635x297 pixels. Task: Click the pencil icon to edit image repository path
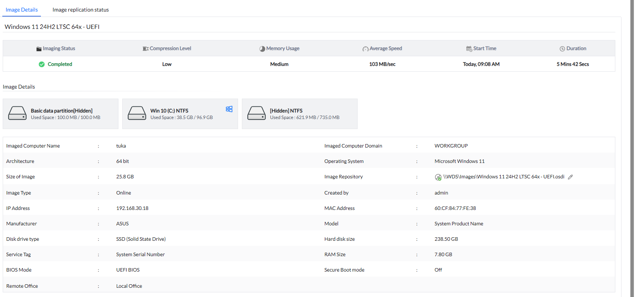coord(570,177)
